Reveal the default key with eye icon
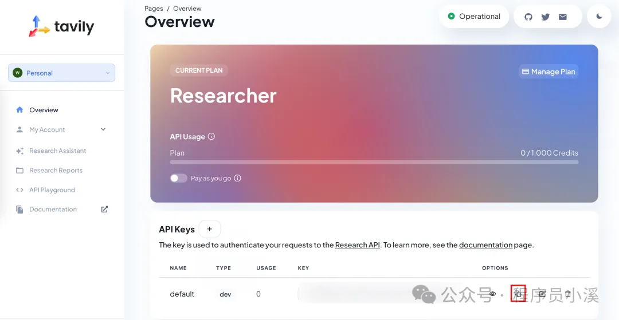 point(492,294)
